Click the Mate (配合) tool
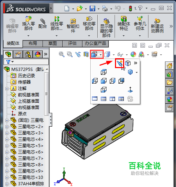This screenshot has height=187, width=176. [x=43, y=24]
